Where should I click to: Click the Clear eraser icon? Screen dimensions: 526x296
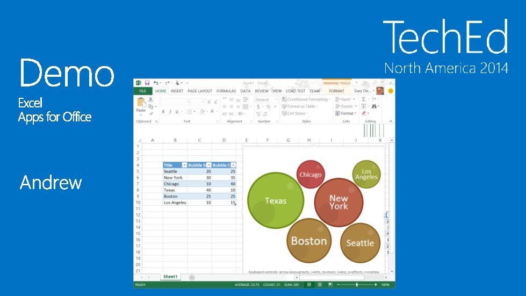(x=364, y=113)
